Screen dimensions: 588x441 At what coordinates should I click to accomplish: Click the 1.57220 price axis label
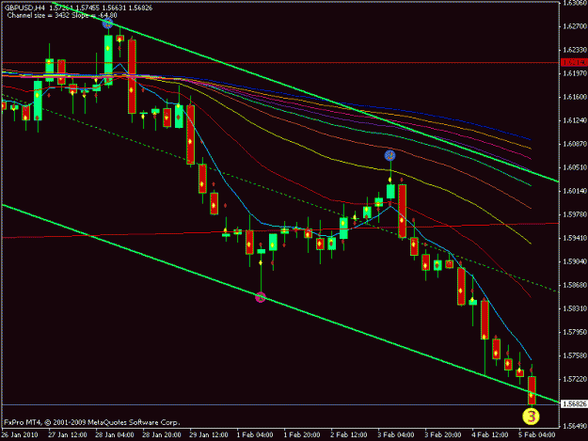(575, 379)
